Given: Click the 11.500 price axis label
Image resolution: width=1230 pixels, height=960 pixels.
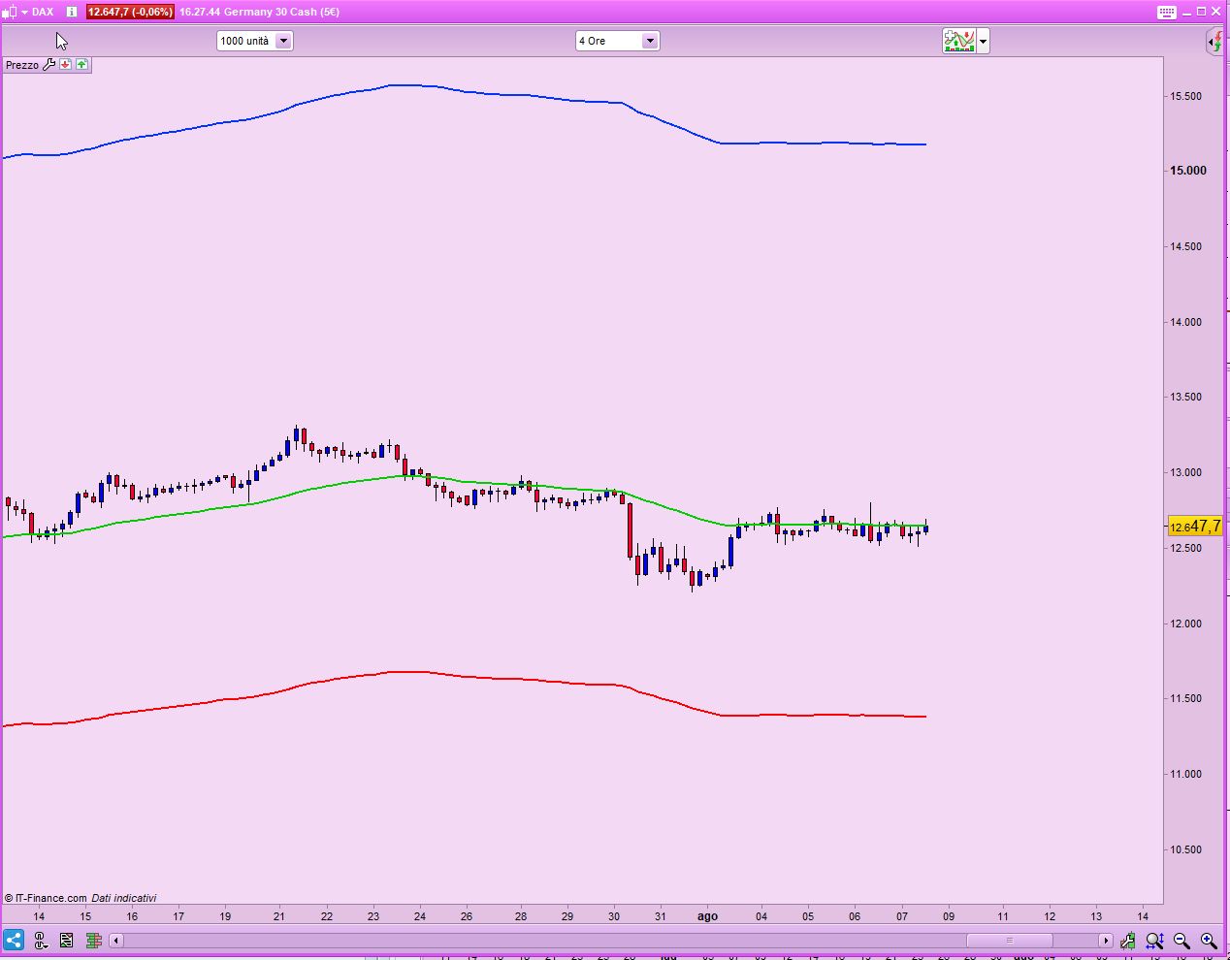Looking at the screenshot, I should click(x=1185, y=698).
